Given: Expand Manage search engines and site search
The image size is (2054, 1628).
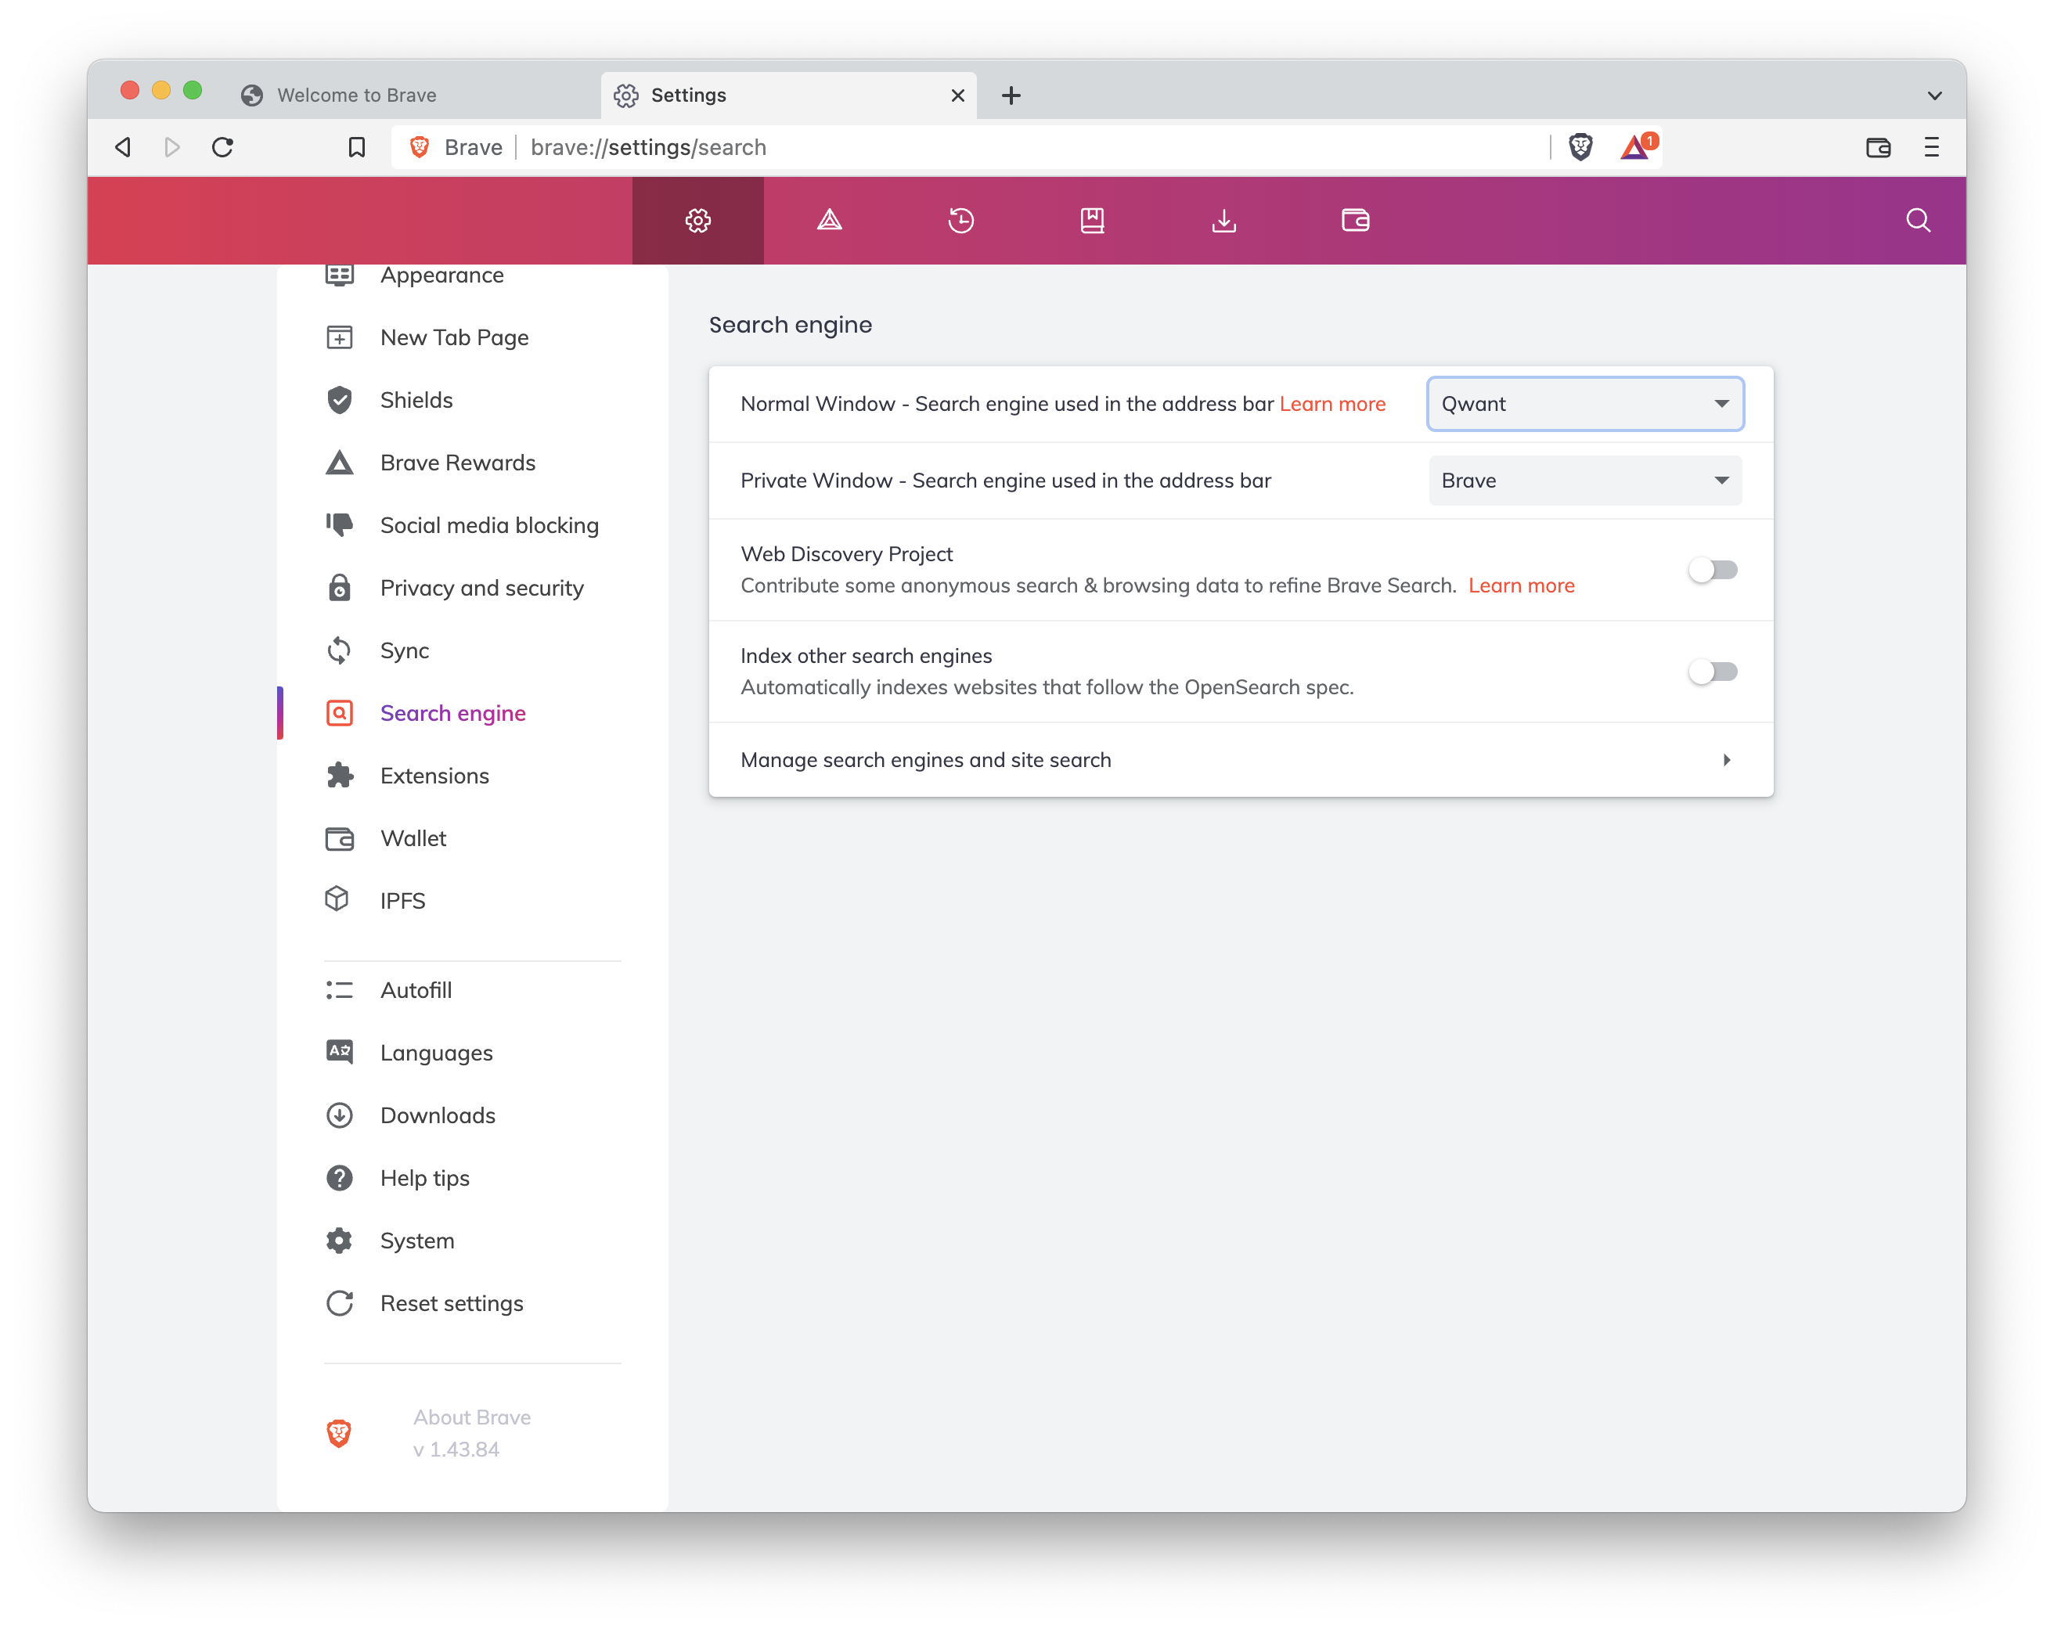Looking at the screenshot, I should click(1238, 759).
